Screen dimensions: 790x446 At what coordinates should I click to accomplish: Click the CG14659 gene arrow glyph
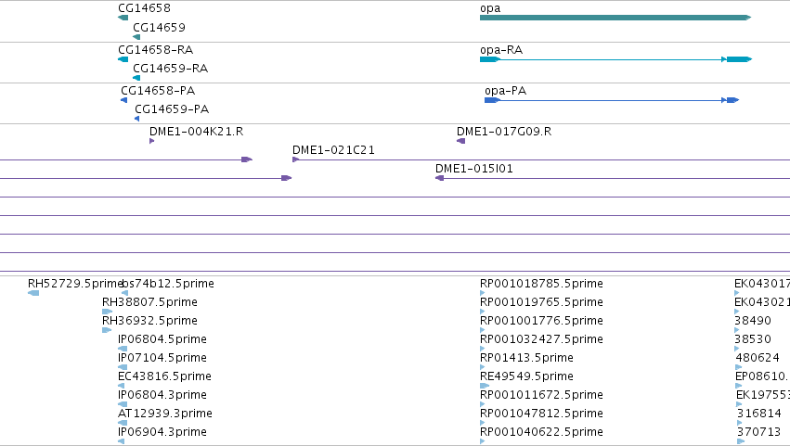point(136,37)
